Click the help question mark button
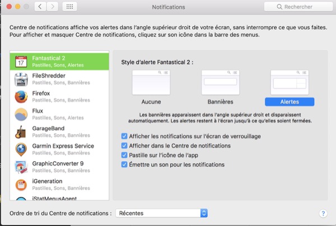This screenshot has height=226, width=336. [323, 214]
